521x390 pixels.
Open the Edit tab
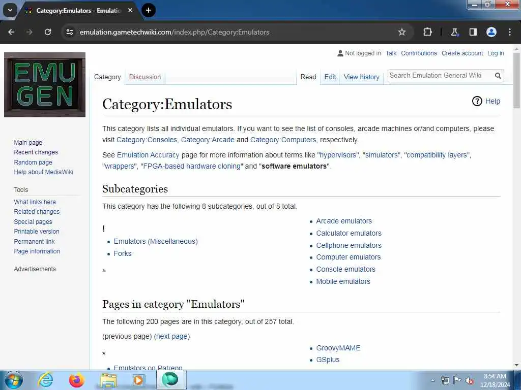330,77
